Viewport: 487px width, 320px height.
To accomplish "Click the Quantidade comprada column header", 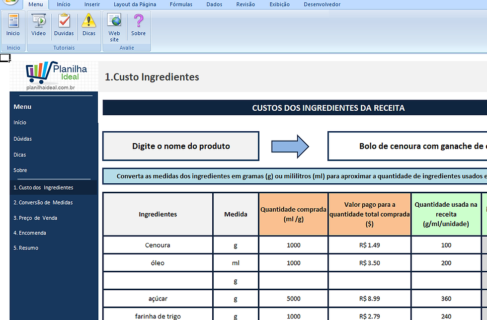I will (x=294, y=214).
